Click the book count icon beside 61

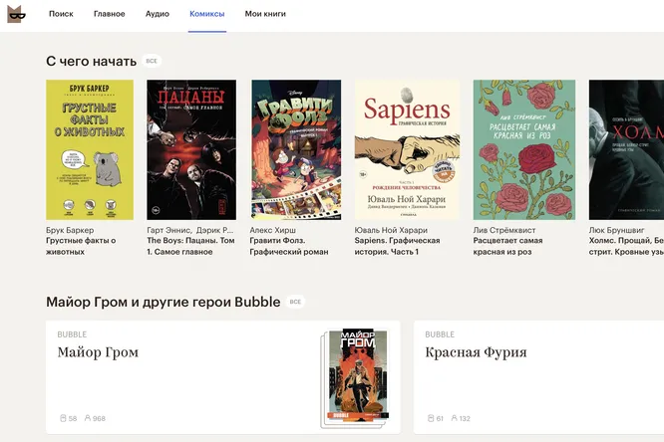(x=431, y=418)
